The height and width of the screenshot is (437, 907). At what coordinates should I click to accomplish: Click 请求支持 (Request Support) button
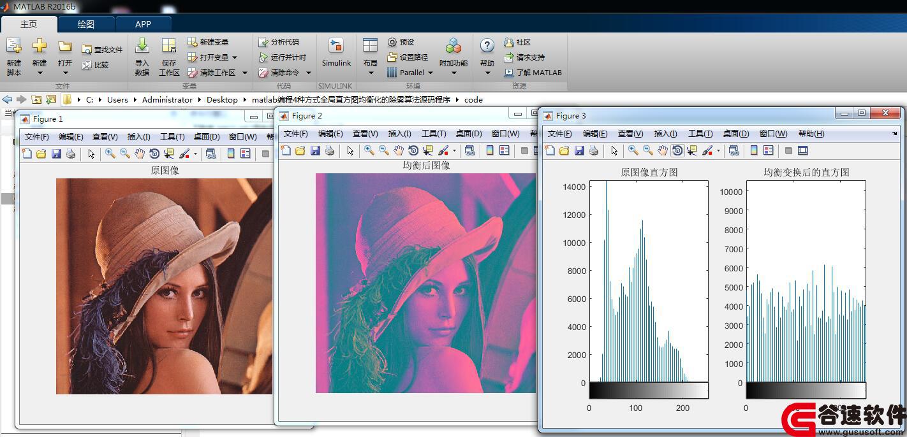tap(524, 57)
